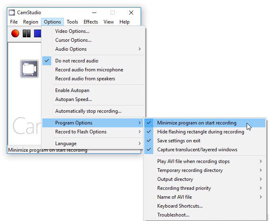
Task: Click the camcorder icon in main window
Action: tap(29, 69)
